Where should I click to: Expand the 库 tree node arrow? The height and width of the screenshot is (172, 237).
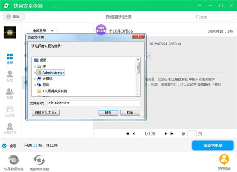tap(35, 66)
